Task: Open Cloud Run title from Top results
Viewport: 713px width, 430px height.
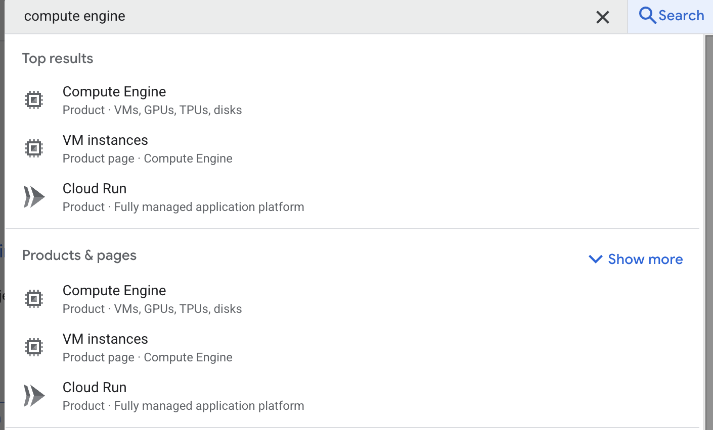Action: click(95, 189)
